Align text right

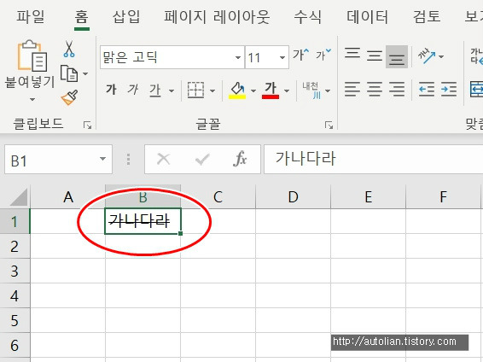pyautogui.click(x=397, y=90)
